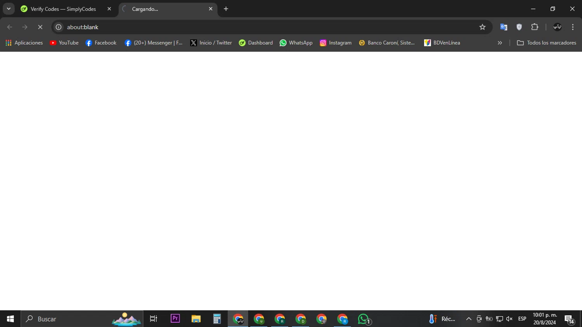Launch Adobe Premiere Pro from taskbar
The height and width of the screenshot is (327, 582).
175,319
